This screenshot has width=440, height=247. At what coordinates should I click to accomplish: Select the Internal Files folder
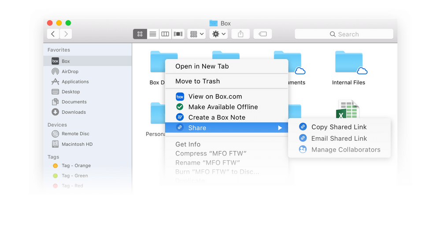pos(349,62)
